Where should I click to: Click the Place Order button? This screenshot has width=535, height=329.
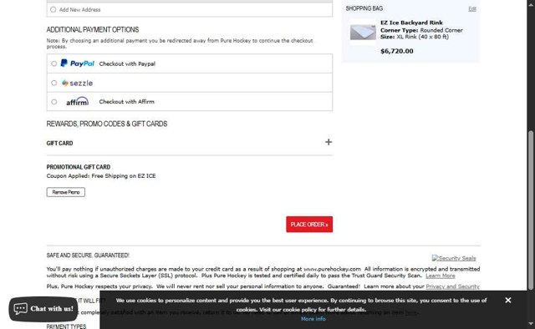point(309,225)
